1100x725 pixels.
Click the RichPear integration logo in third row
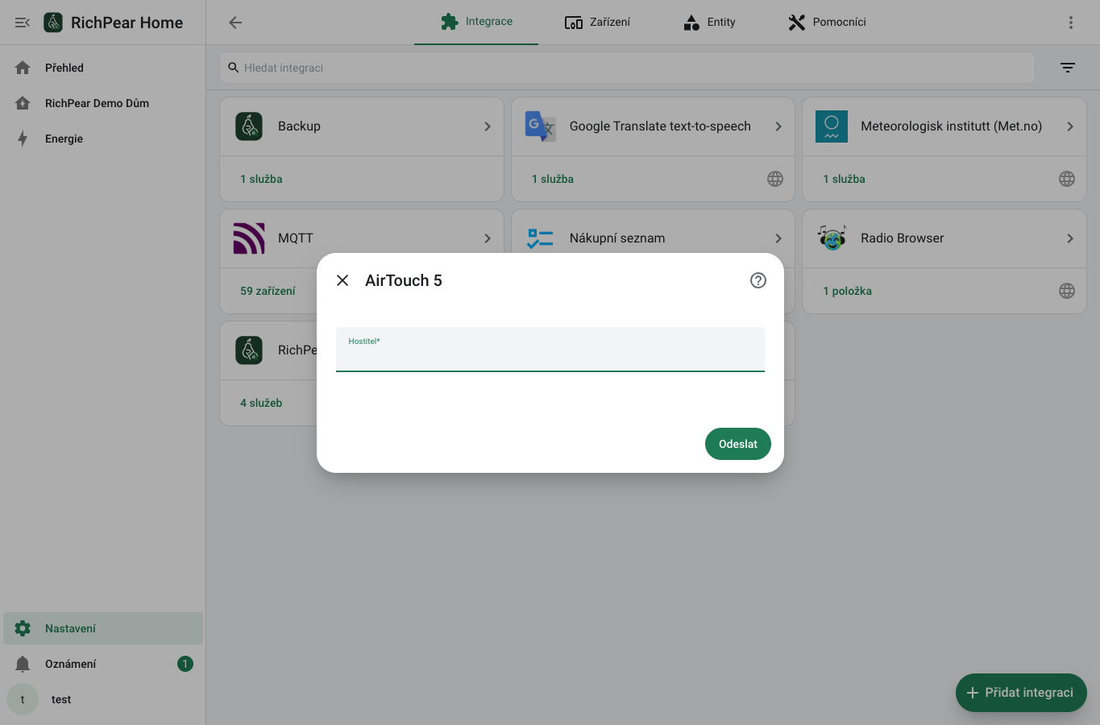(x=249, y=350)
